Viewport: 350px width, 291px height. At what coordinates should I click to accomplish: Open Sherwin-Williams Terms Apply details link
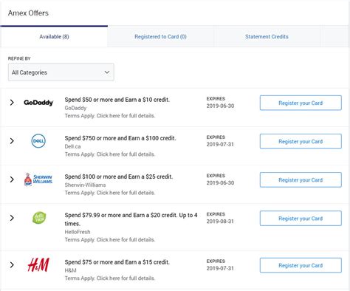[x=110, y=193]
